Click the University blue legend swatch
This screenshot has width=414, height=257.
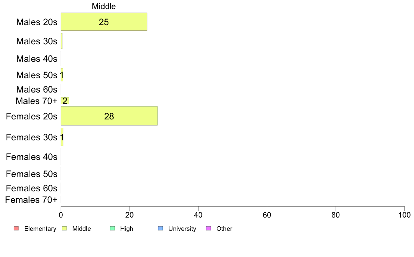(x=160, y=228)
